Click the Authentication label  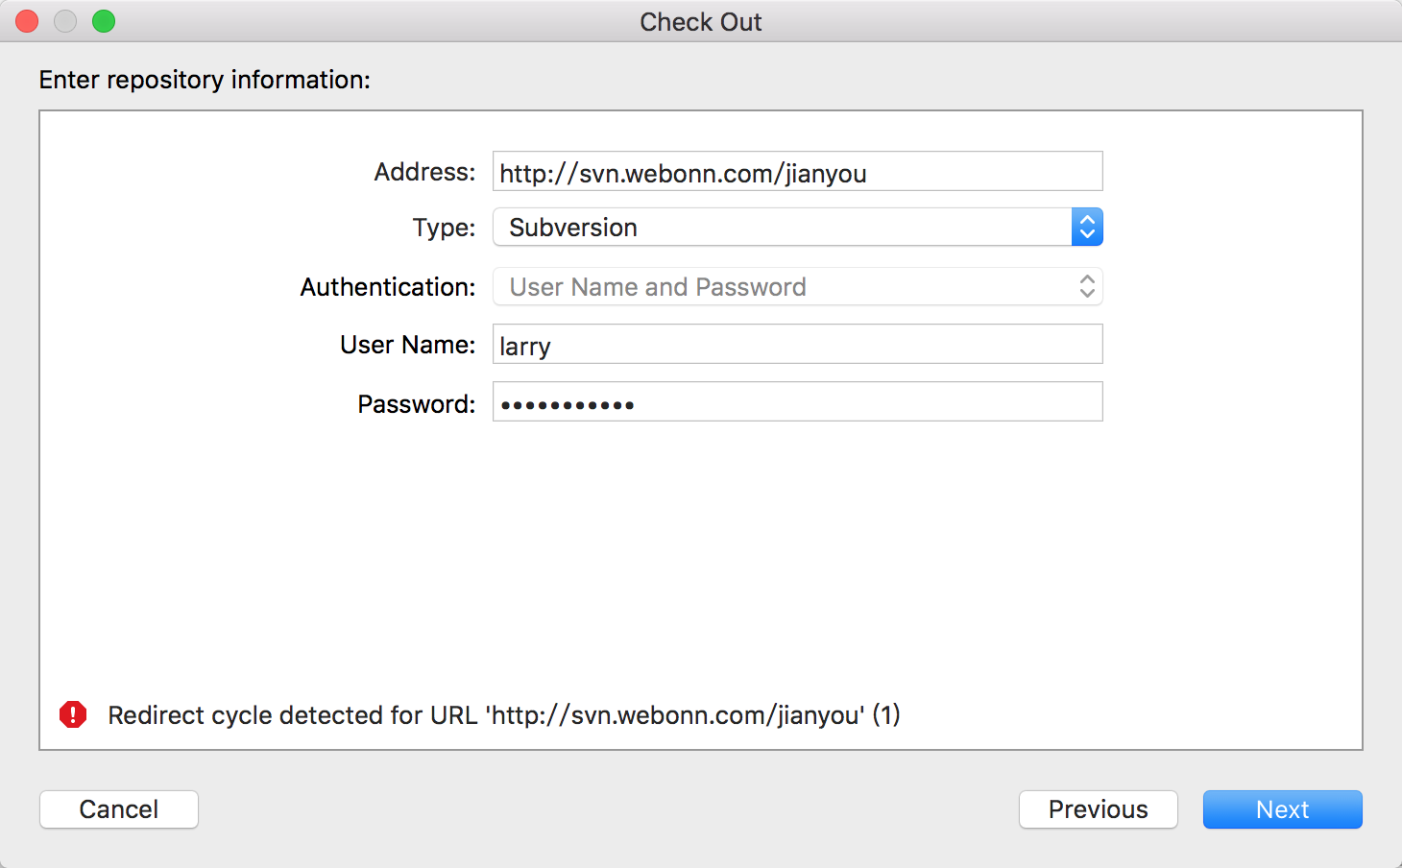pos(388,287)
